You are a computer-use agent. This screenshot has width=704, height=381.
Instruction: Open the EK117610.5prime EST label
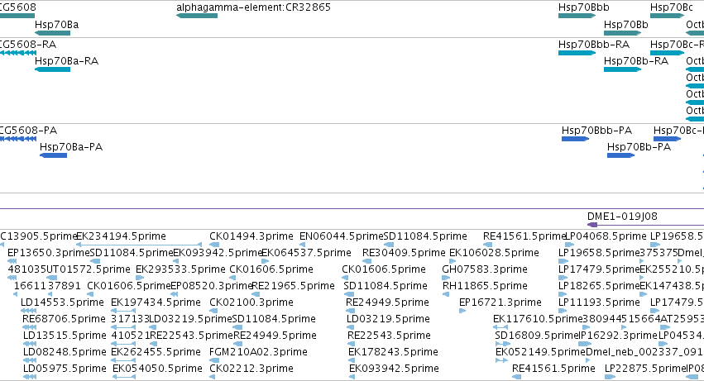point(538,319)
